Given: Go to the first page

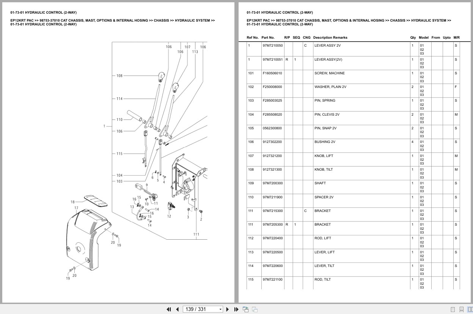Looking at the screenshot, I should coord(169,309).
